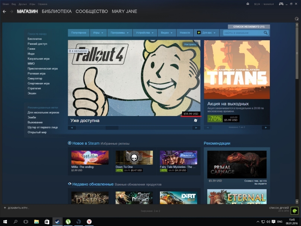Open the Открытый мир tag link
The width and height of the screenshot is (301, 226).
[37, 132]
